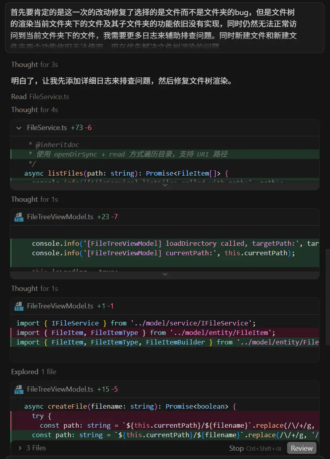Open the 'Read FileService.ts' step
Screen dimensions: 330x459
click(40, 97)
